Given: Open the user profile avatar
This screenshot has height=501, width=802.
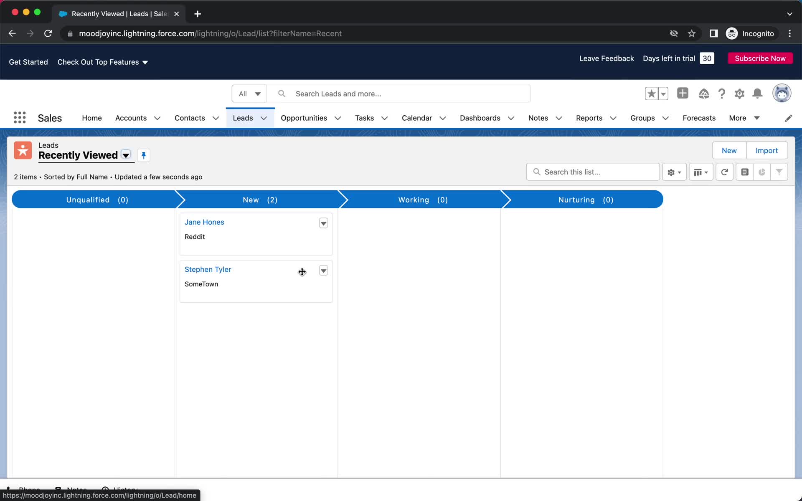Looking at the screenshot, I should tap(782, 93).
